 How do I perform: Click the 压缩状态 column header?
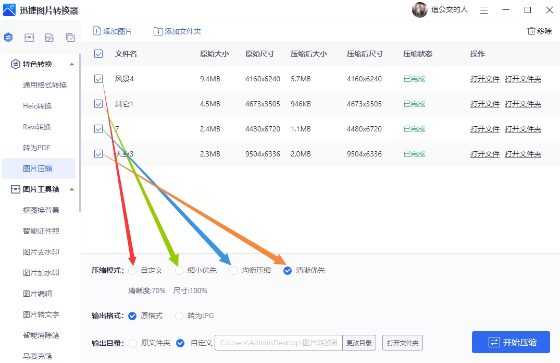pyautogui.click(x=417, y=54)
